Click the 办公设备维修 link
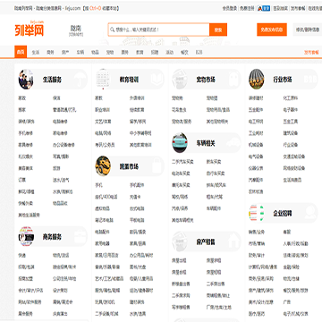 [x=64, y=145]
